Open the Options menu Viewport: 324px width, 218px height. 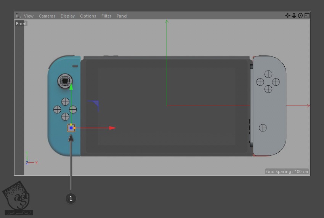[88, 16]
